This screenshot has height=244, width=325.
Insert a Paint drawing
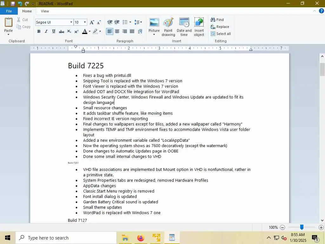point(168,27)
